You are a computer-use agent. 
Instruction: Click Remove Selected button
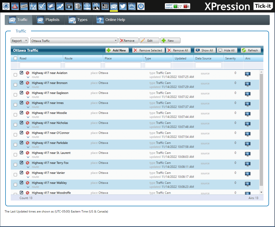[148, 50]
